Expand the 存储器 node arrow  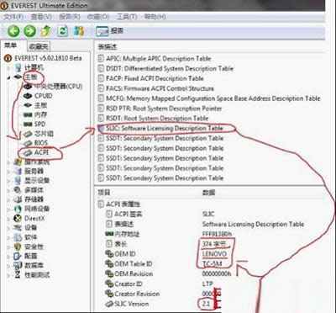[x=8, y=199]
